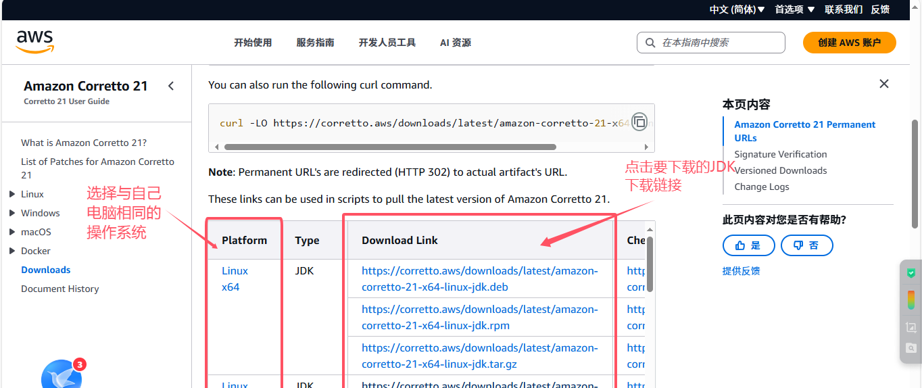Expand the Docker tree item
Image resolution: width=922 pixels, height=388 pixels.
pos(12,251)
